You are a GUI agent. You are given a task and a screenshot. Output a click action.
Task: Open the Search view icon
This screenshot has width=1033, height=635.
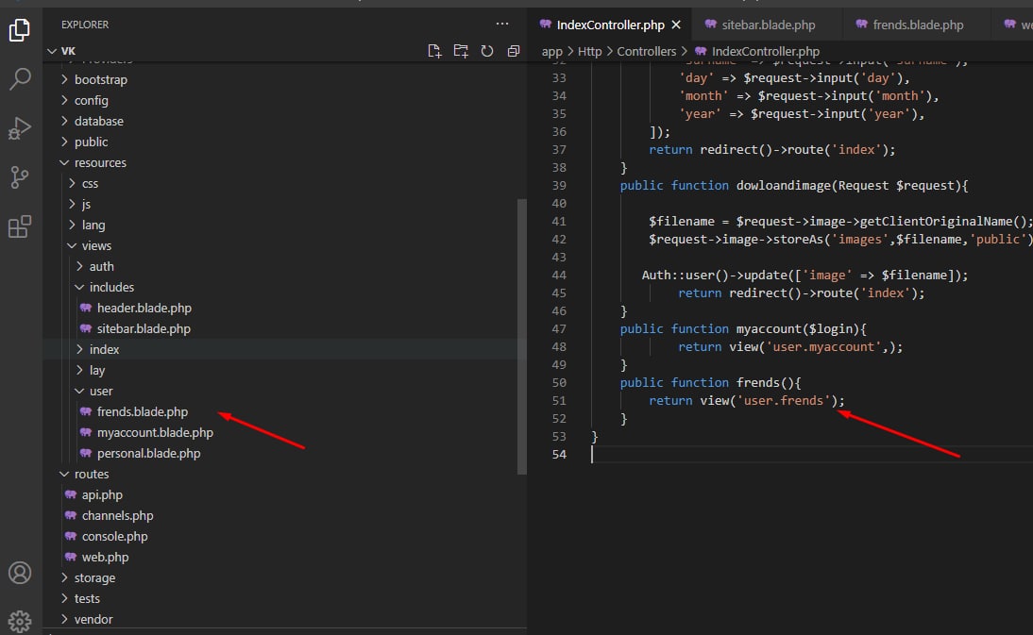[20, 79]
